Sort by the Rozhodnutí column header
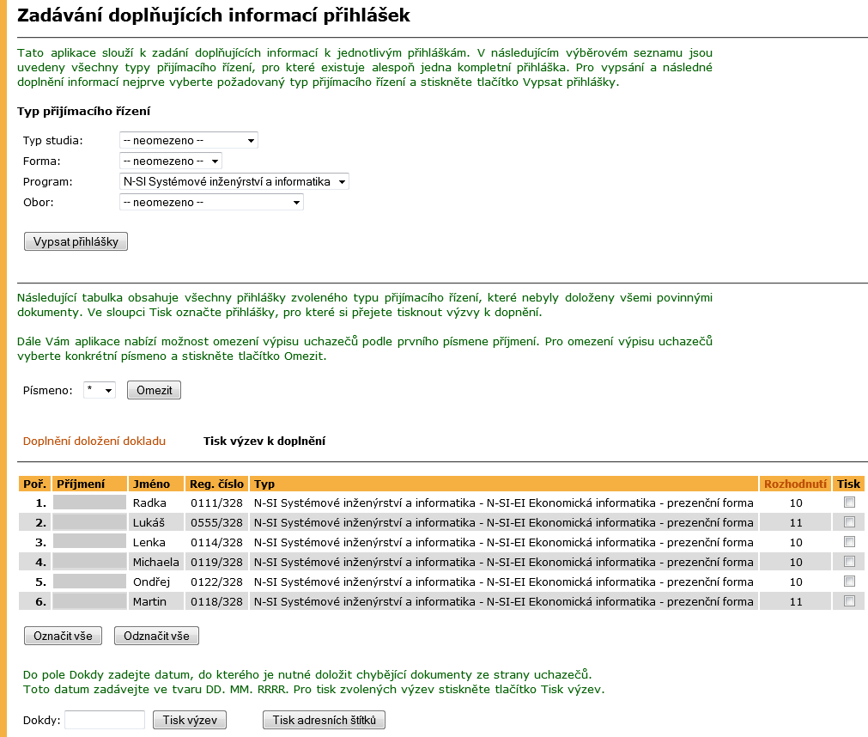Viewport: 868px width, 737px height. pos(796,484)
